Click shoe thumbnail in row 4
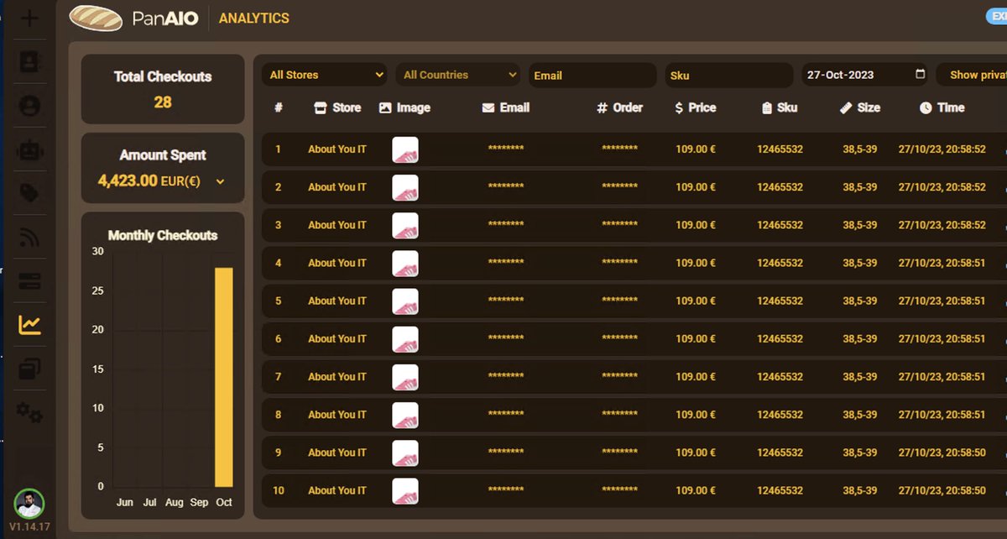1007x539 pixels. point(405,264)
